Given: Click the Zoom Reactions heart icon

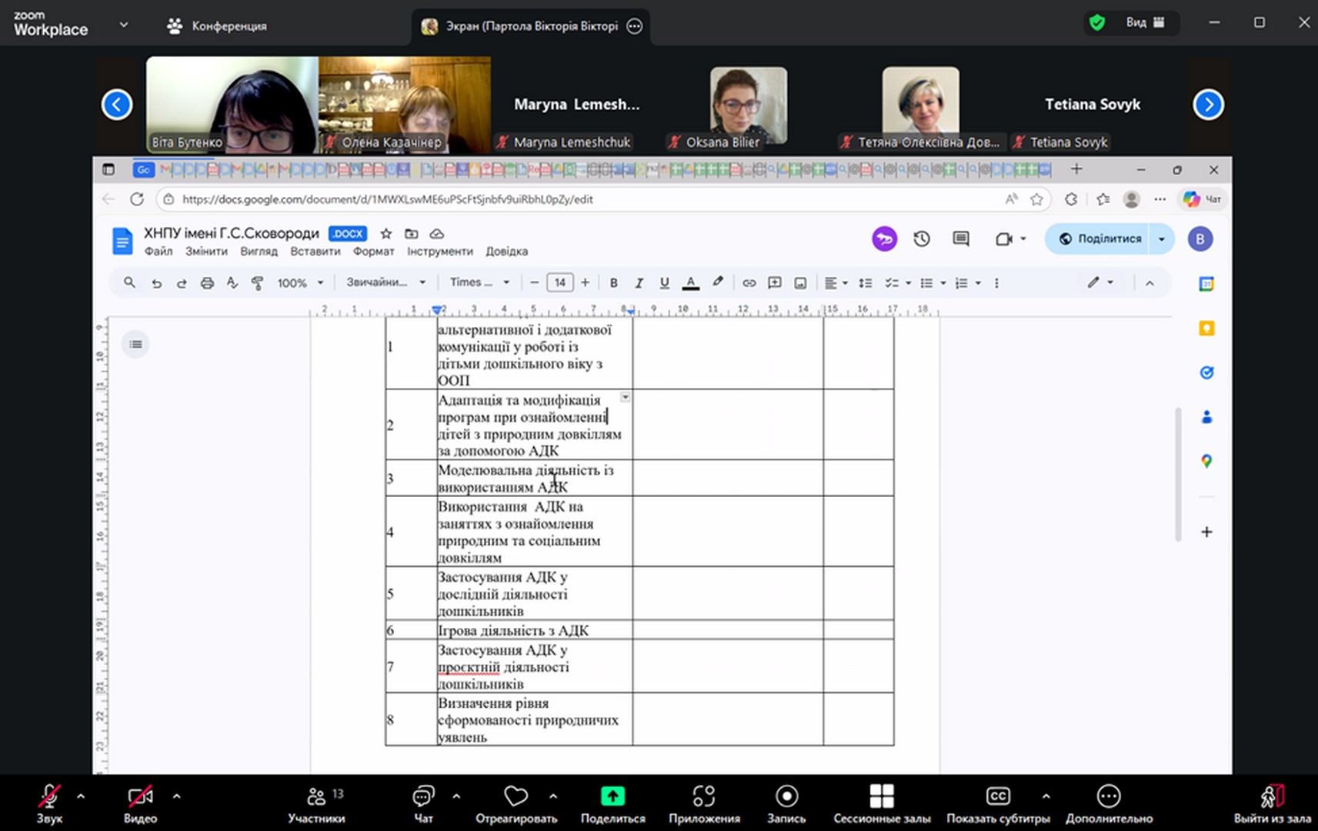Looking at the screenshot, I should [516, 796].
